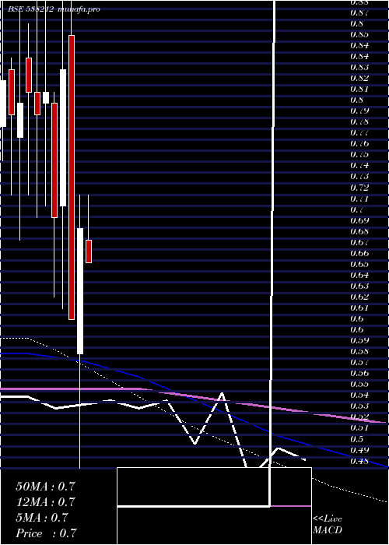Viewport: 389px width, 545px height.
Task: Click the 0.55 price axis label
Action: click(x=359, y=384)
